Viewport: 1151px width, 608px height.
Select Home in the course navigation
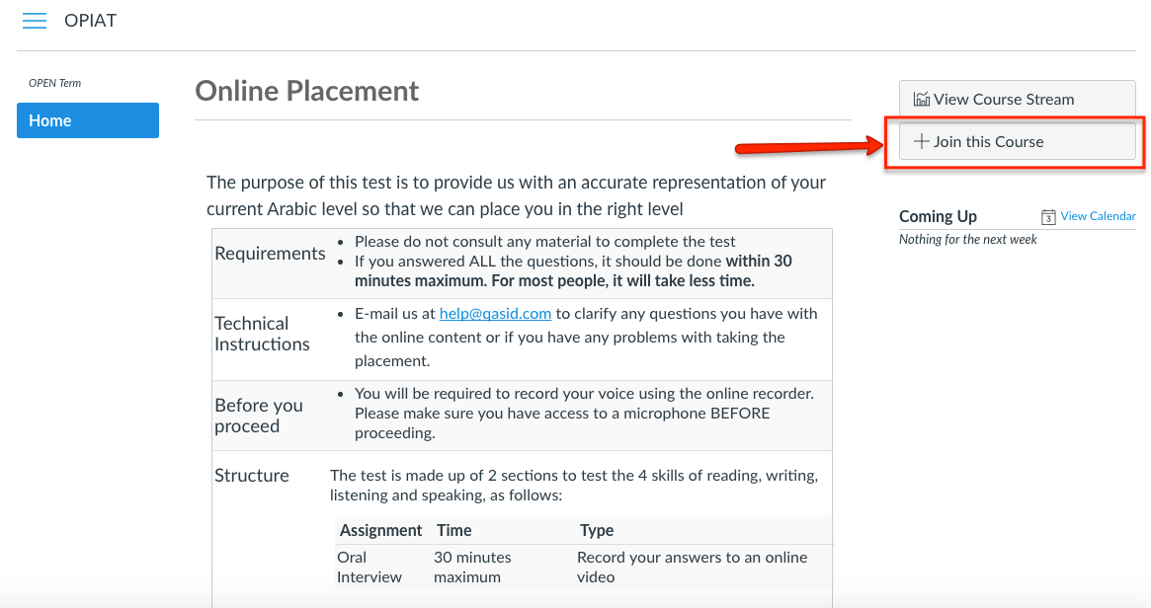point(87,120)
